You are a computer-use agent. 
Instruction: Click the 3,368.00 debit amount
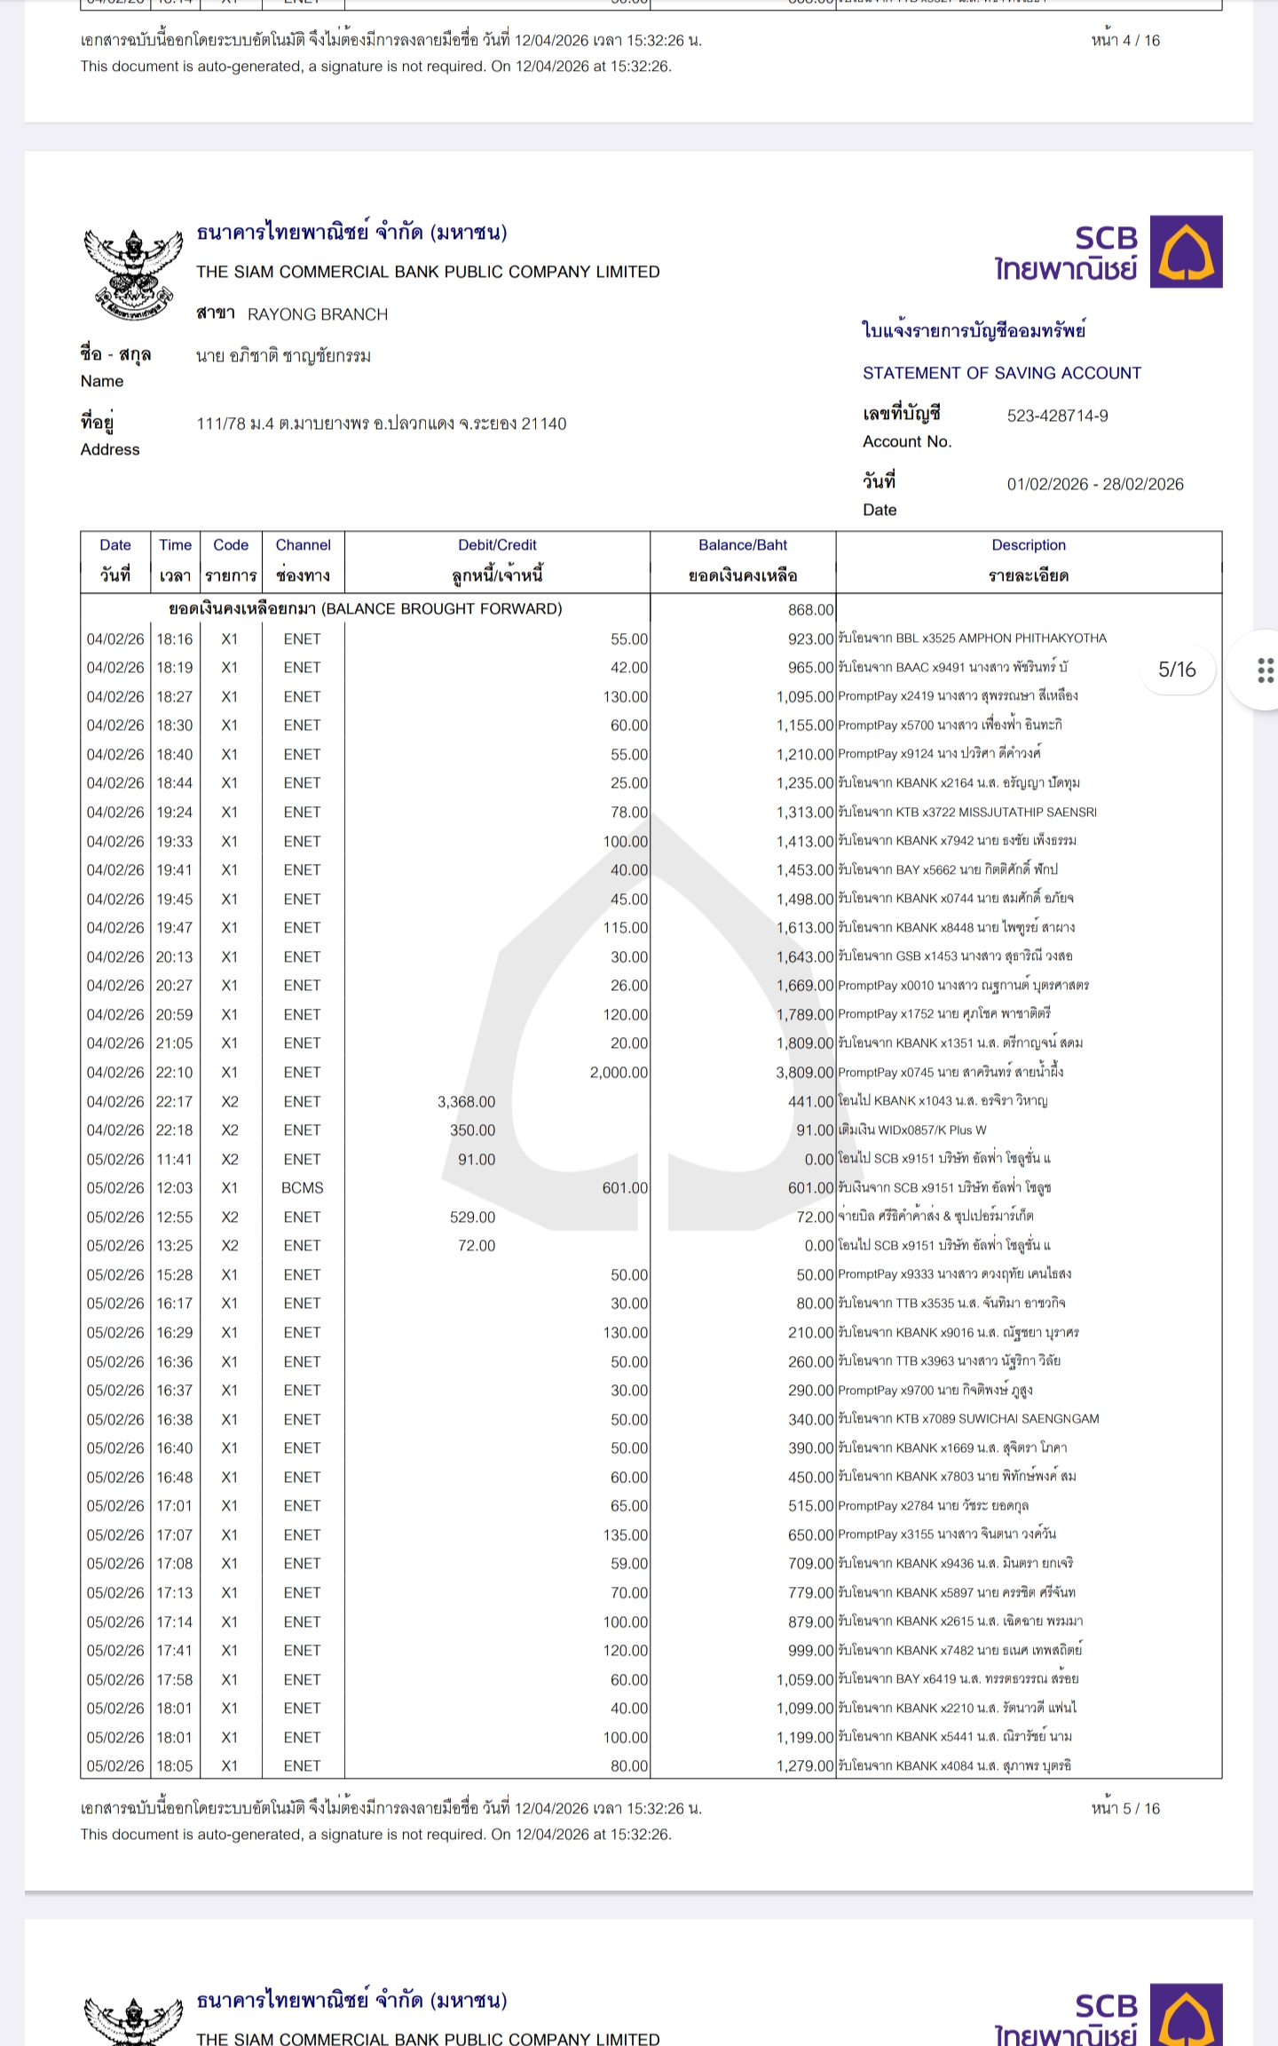[x=466, y=1102]
